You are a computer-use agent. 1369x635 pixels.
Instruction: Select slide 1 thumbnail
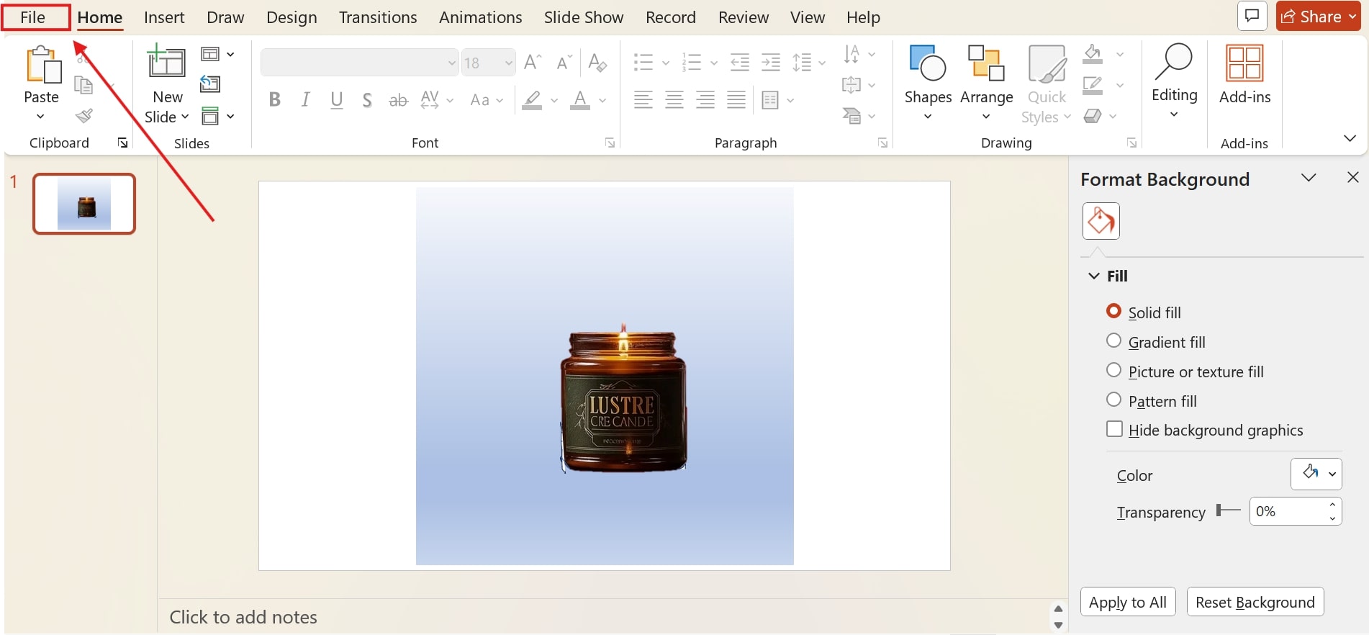pos(84,204)
